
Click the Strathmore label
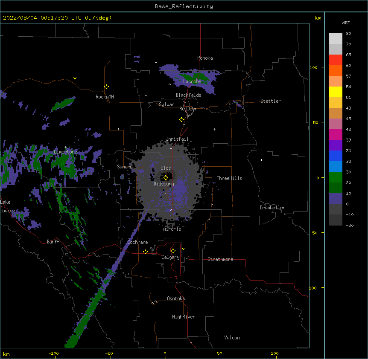point(220,259)
